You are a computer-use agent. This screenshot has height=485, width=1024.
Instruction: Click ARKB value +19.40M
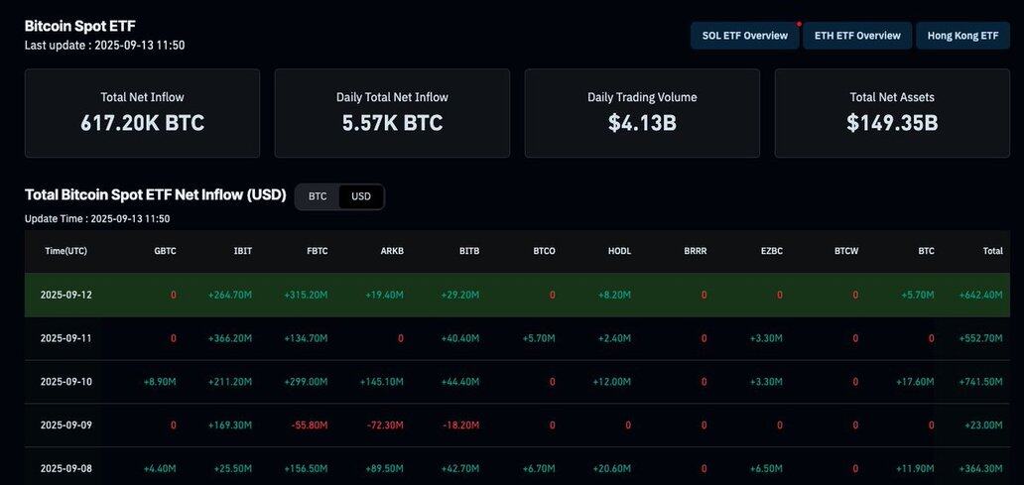click(385, 295)
